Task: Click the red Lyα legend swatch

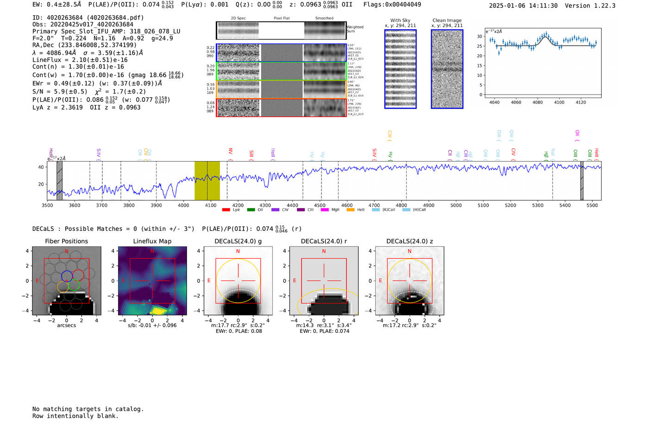Action: click(x=226, y=210)
